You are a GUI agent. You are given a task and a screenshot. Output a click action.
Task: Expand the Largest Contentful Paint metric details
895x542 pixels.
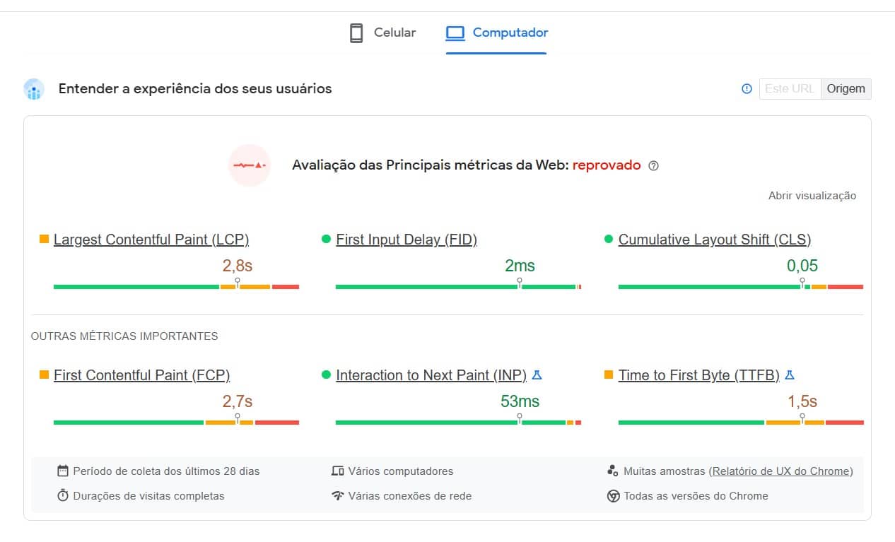coord(151,239)
